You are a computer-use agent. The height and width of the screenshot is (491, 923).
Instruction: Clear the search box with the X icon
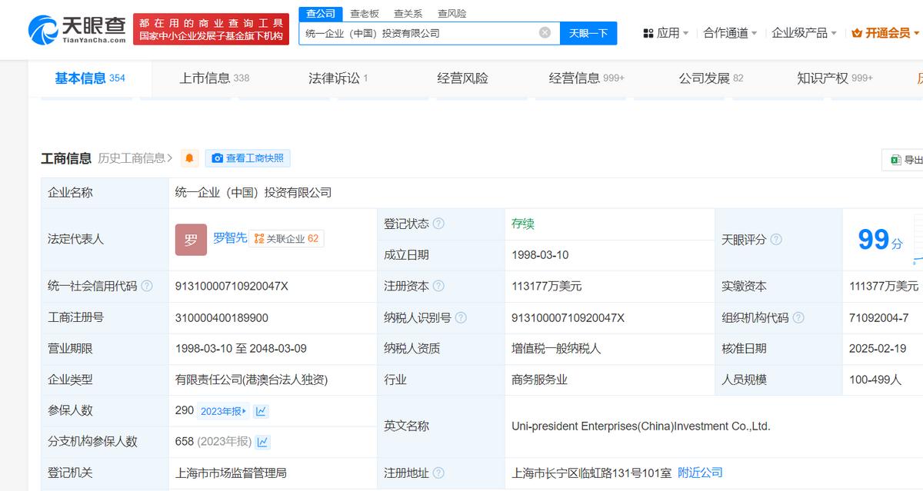[x=545, y=32]
